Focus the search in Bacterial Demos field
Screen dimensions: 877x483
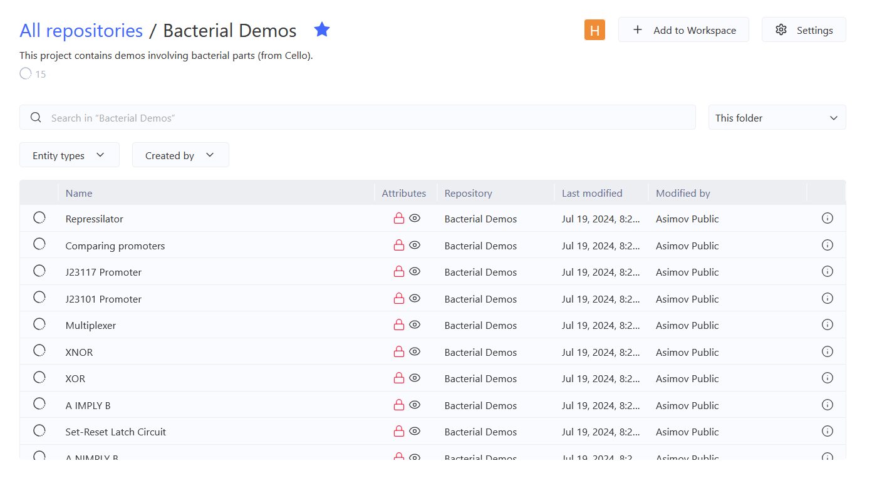point(358,118)
